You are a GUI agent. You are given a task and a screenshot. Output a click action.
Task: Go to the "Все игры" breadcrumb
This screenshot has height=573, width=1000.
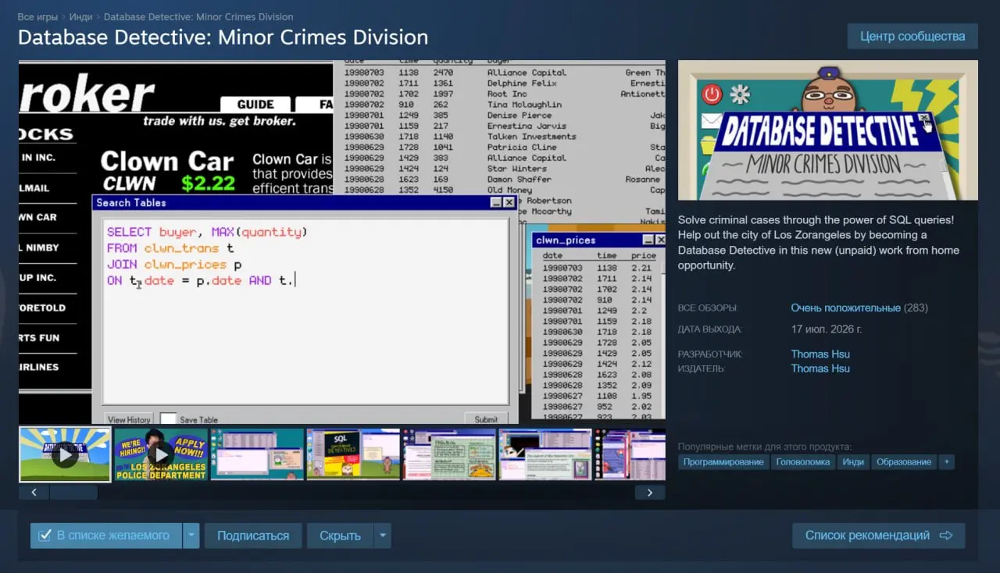pyautogui.click(x=38, y=16)
